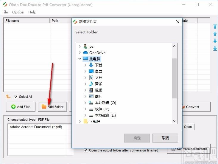218x164 pixels.
Task: Click the 本地磁盘 (C:) drive icon
Action: (91, 103)
